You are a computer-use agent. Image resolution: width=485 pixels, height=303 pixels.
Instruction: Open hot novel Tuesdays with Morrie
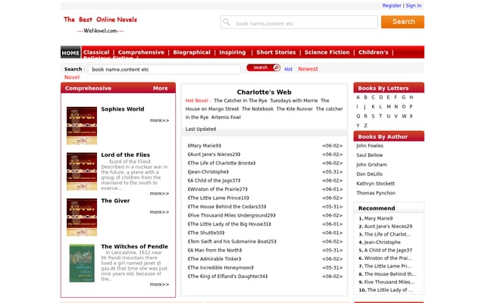click(294, 101)
